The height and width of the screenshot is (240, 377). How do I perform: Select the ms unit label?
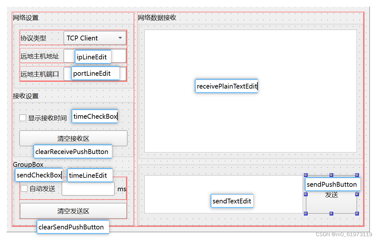(x=122, y=189)
